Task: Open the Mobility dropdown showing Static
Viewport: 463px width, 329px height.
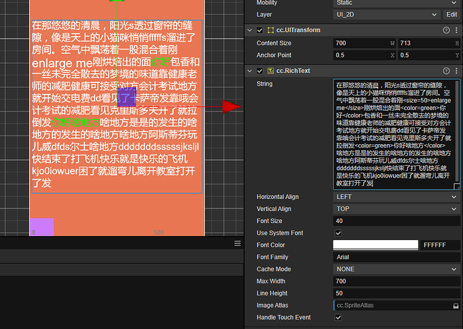Action: click(397, 3)
